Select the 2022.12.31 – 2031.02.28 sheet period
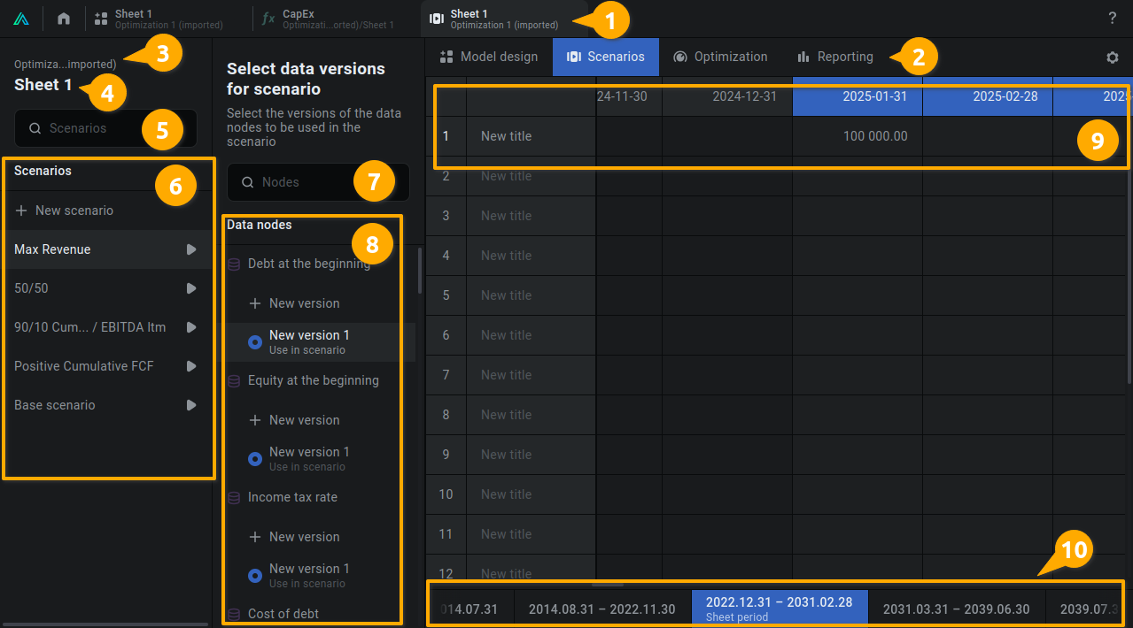1133x628 pixels. click(779, 608)
